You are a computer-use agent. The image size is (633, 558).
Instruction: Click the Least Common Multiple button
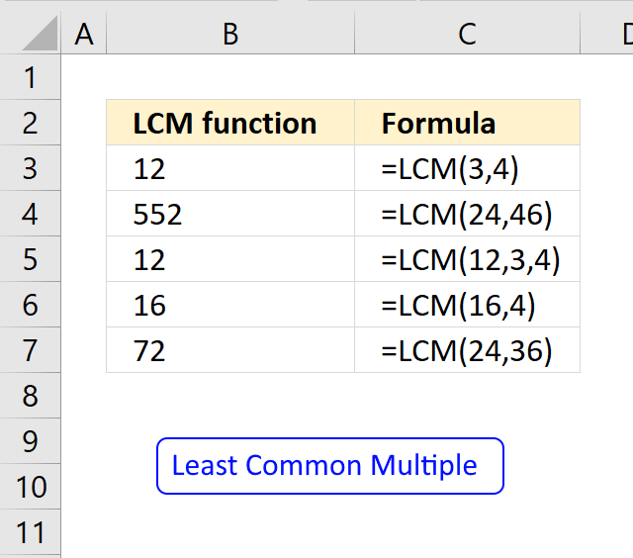[x=330, y=466]
